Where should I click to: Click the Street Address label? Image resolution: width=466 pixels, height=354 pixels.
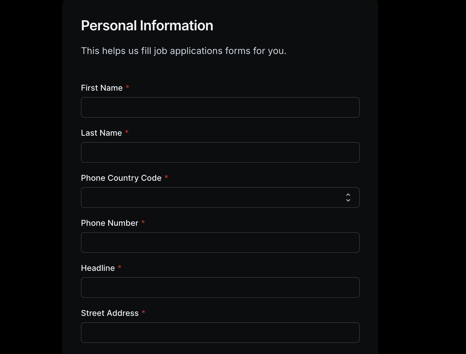pos(109,313)
